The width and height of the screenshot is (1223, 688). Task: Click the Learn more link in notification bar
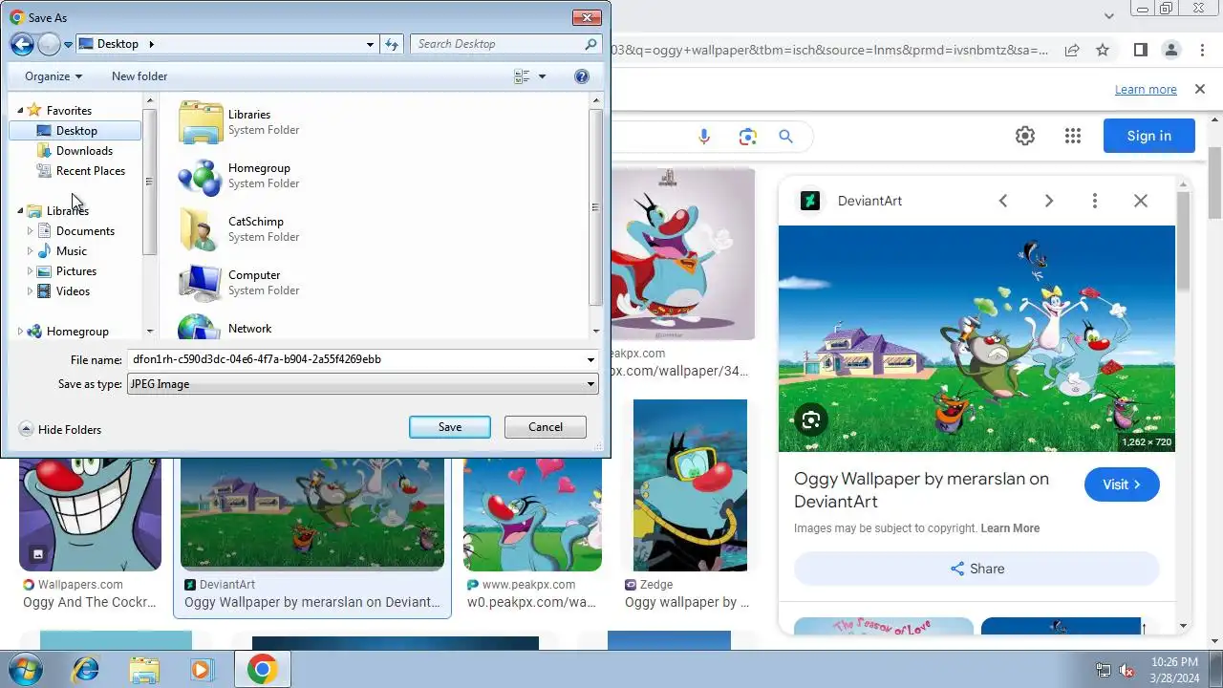[x=1146, y=90]
